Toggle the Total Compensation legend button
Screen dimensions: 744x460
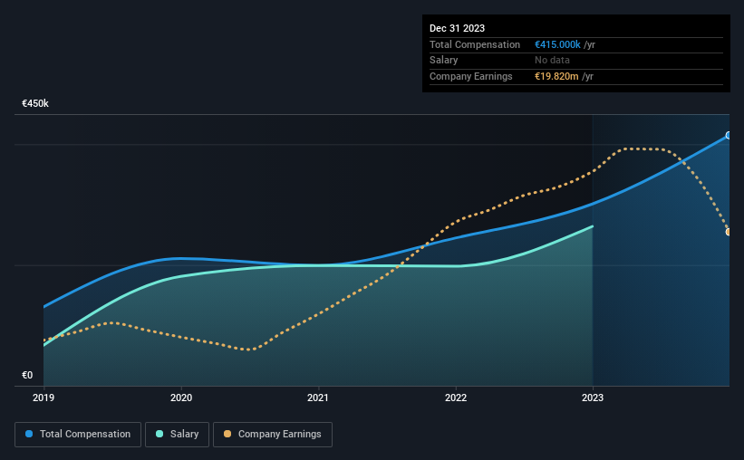(78, 435)
